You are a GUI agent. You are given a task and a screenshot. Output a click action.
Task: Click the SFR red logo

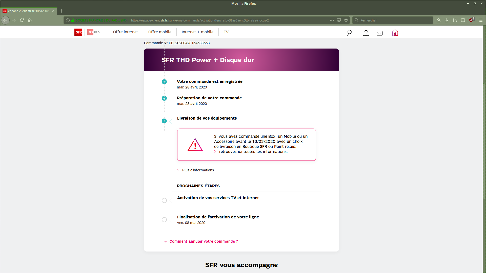78,32
